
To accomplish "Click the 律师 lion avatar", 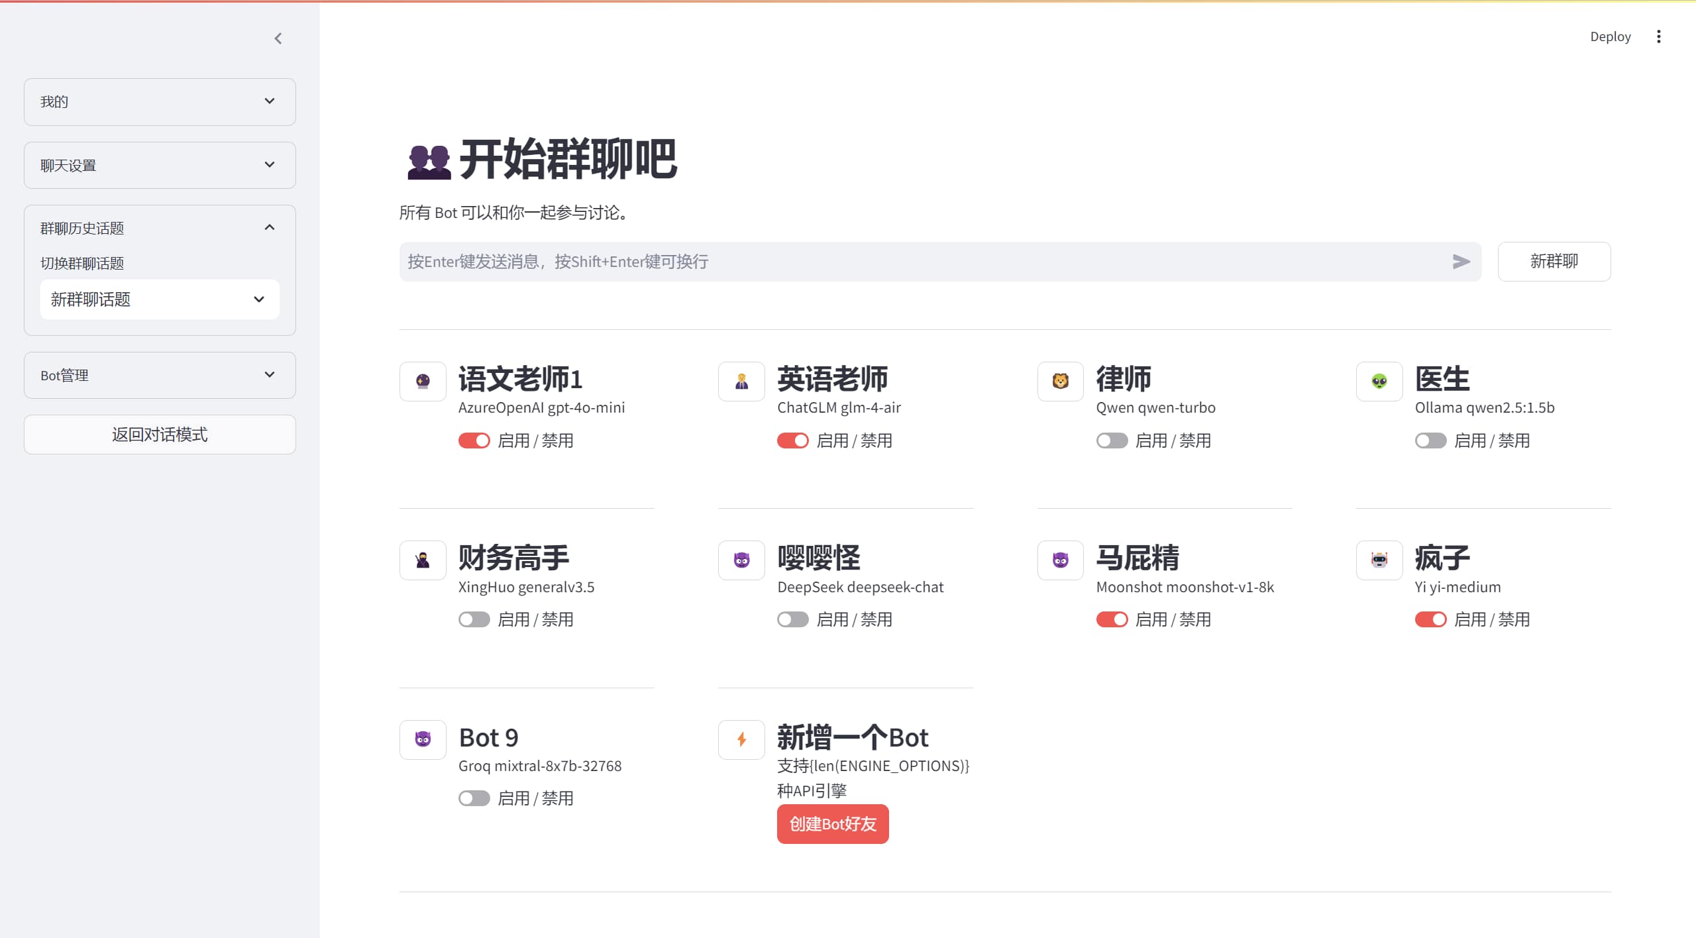I will 1060,381.
